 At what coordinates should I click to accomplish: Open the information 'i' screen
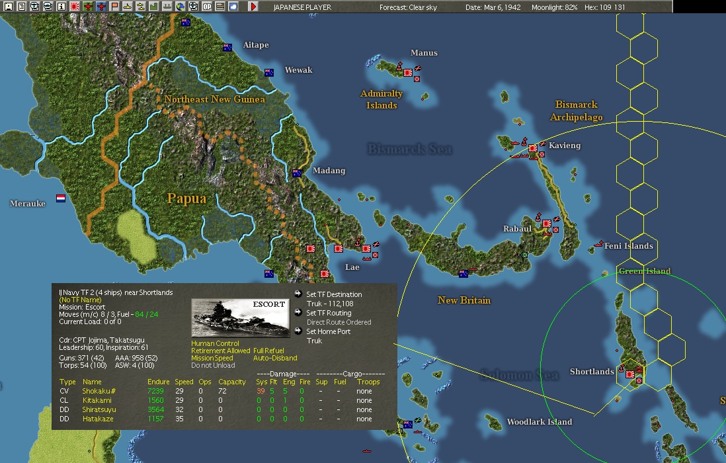click(61, 7)
